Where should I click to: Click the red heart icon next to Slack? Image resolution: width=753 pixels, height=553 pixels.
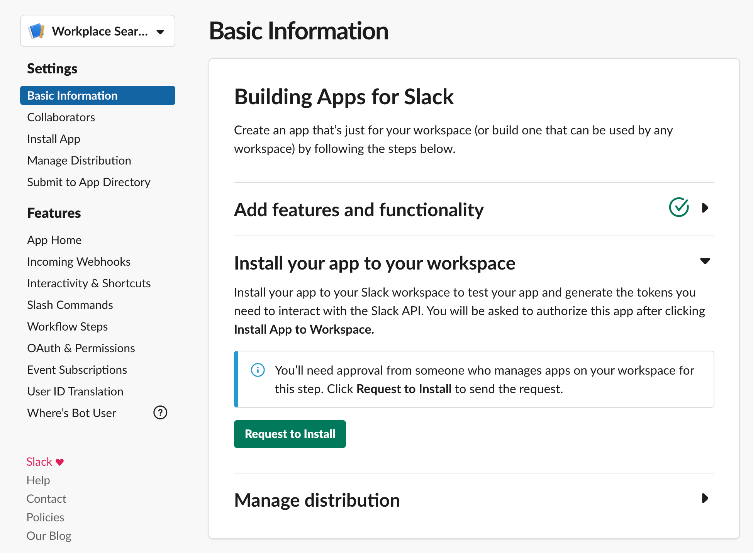point(60,461)
